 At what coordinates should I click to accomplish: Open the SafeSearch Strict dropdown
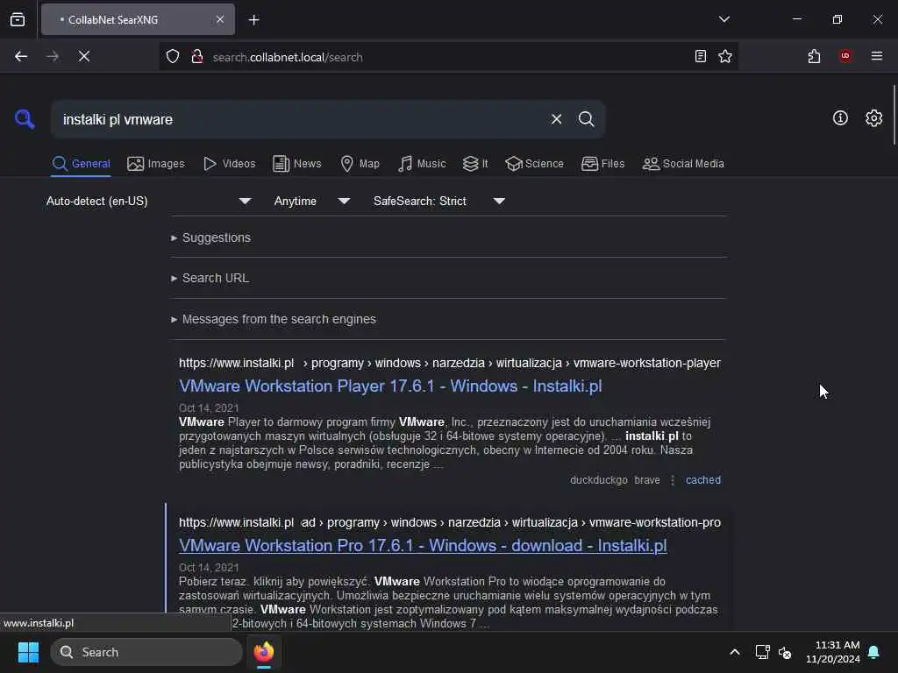(x=438, y=201)
